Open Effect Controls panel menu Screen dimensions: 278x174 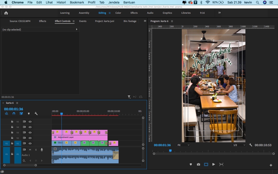[74, 21]
